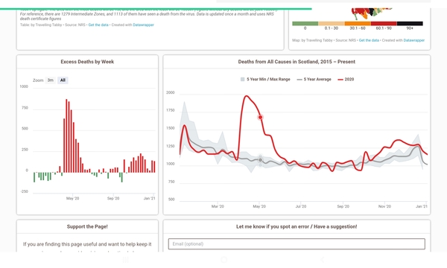Click Jul '20 label in All Causes chart
This screenshot has width=447, height=268.
(301, 206)
